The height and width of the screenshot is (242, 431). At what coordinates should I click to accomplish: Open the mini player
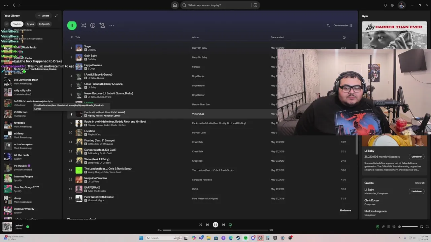422,227
